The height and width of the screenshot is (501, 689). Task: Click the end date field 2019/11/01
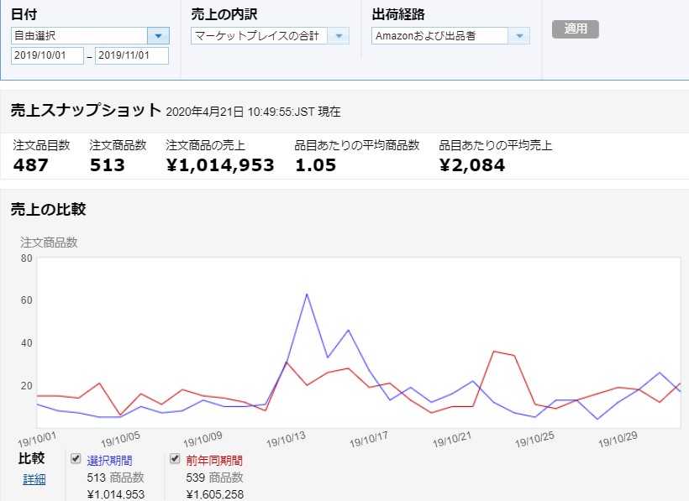tap(131, 55)
